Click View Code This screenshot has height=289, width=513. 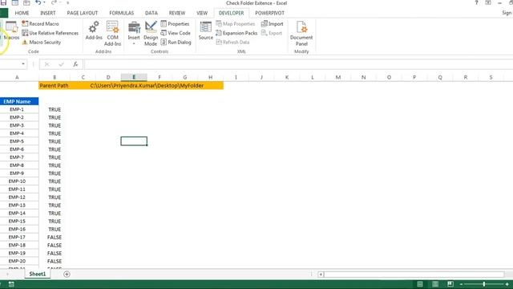176,33
